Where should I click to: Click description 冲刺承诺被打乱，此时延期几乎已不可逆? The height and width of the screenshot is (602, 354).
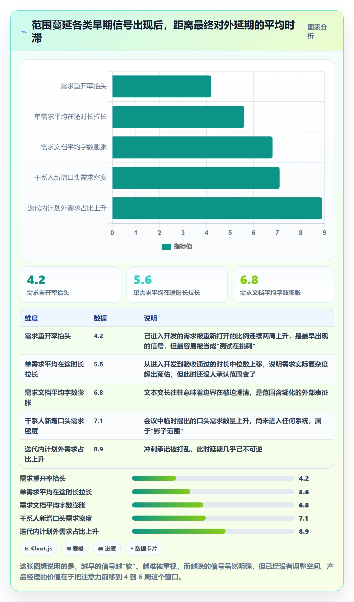click(x=203, y=449)
